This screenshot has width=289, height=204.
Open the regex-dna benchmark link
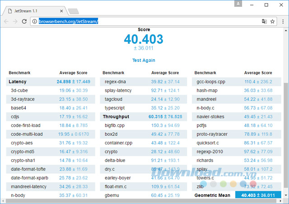point(115,82)
